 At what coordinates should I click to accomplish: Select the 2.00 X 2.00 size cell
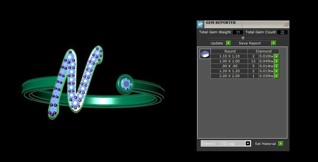(229, 76)
